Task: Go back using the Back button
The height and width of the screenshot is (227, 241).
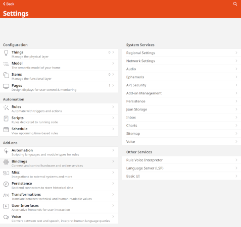Action: tap(9, 4)
